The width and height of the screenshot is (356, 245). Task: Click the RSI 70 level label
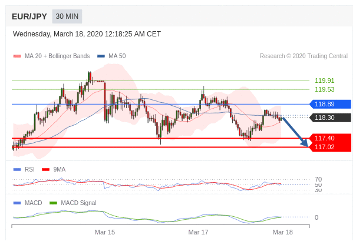(x=318, y=179)
